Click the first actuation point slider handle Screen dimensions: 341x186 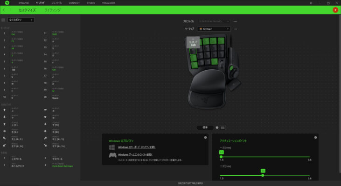tap(221, 157)
